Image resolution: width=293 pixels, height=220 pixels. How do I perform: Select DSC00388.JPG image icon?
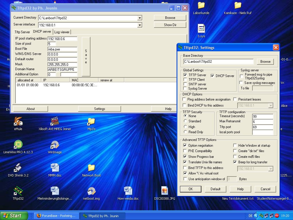pyautogui.click(x=165, y=191)
